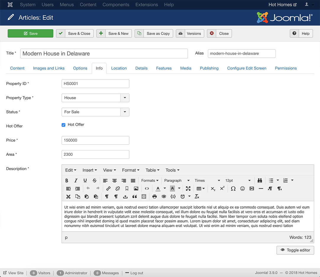
Task: Apply underline formatting in editor
Action: click(x=85, y=181)
